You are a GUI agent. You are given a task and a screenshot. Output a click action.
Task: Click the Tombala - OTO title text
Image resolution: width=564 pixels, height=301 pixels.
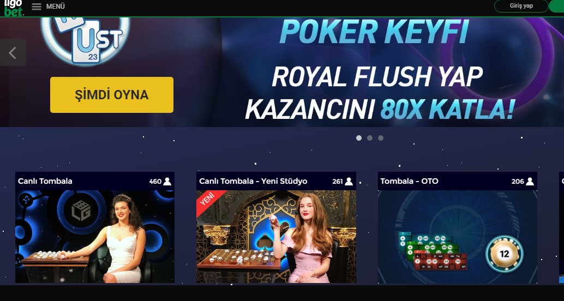pyautogui.click(x=409, y=181)
